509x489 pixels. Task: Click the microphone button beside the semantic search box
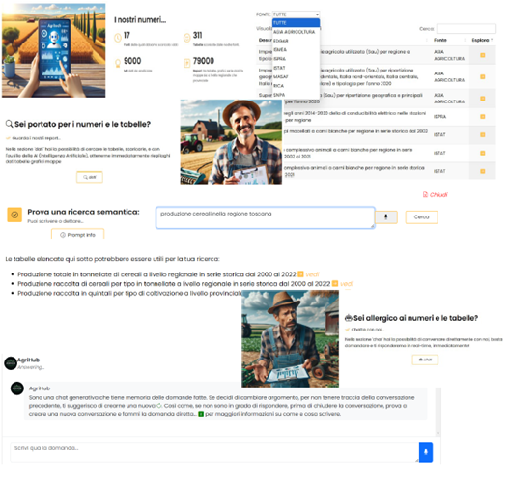pos(386,216)
